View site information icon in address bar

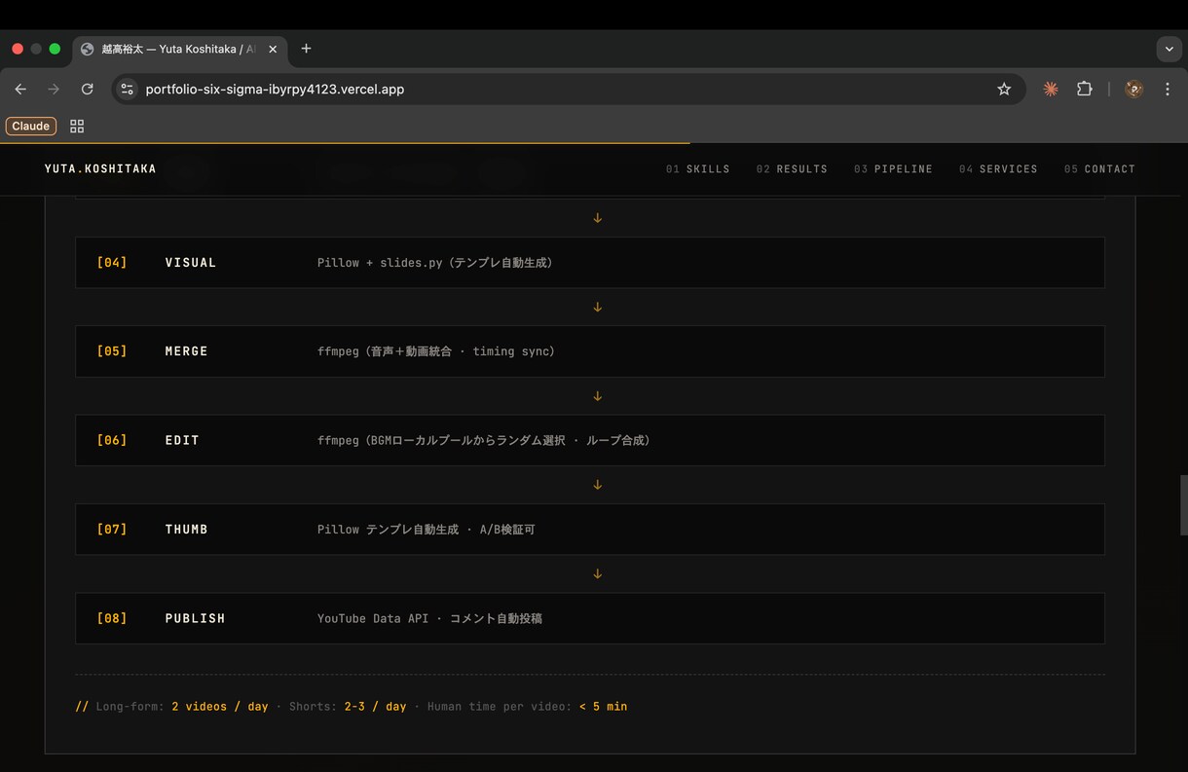coord(127,89)
